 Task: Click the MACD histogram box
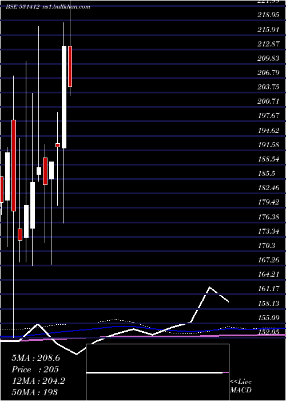click(157, 372)
